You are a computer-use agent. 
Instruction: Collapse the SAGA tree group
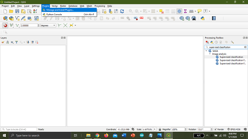click(206, 51)
